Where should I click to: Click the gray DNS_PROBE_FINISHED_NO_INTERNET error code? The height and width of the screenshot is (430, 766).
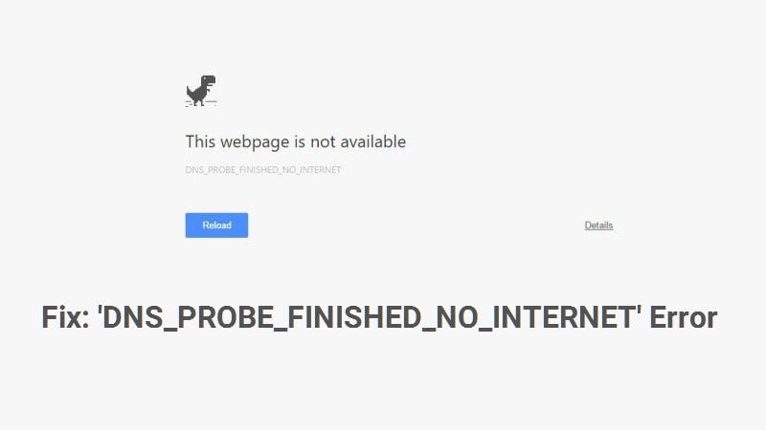pos(262,170)
